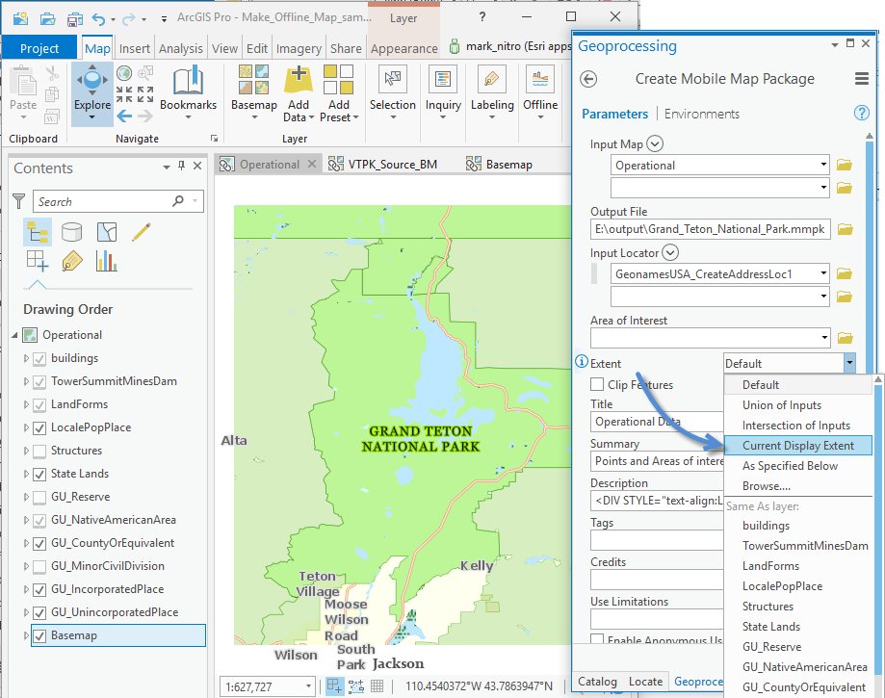Click the Add Data icon
885x698 pixels.
298,81
